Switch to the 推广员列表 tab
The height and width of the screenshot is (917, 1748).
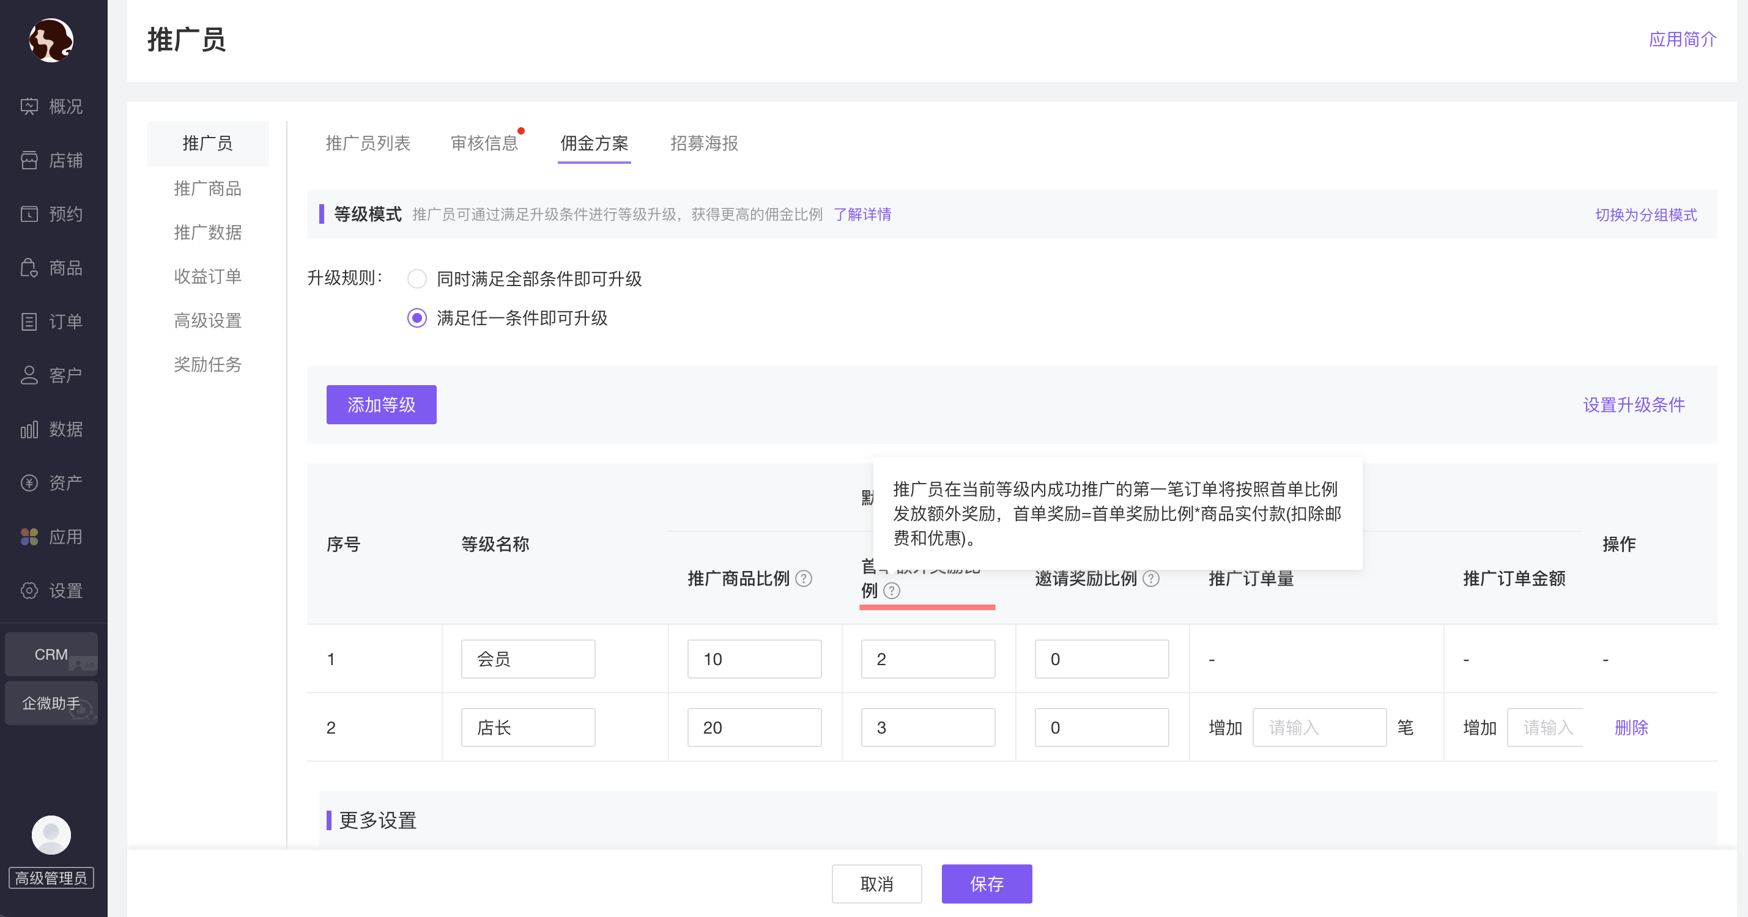[368, 143]
